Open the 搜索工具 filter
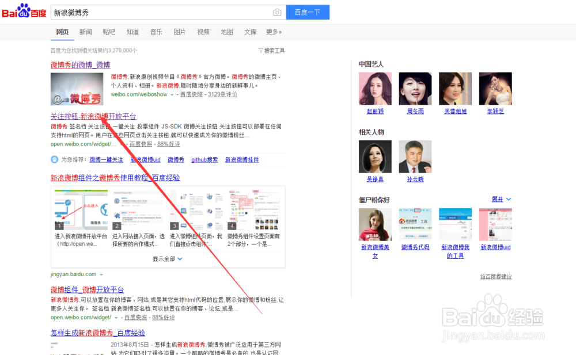 tap(271, 51)
